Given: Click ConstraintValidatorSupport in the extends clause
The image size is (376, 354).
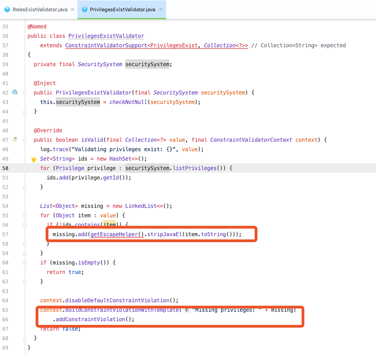Looking at the screenshot, I should click(x=106, y=45).
